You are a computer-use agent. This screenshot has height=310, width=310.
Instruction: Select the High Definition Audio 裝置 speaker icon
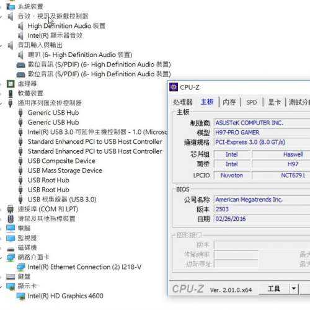tap(20, 26)
